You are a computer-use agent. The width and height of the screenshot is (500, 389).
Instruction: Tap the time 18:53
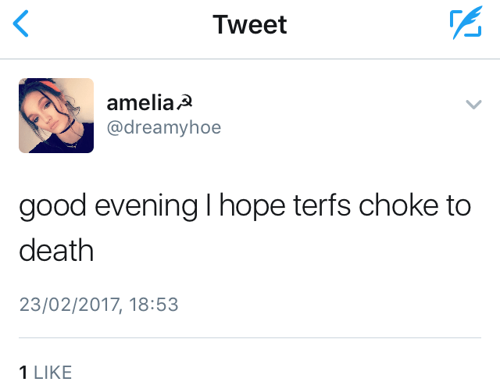click(x=153, y=304)
